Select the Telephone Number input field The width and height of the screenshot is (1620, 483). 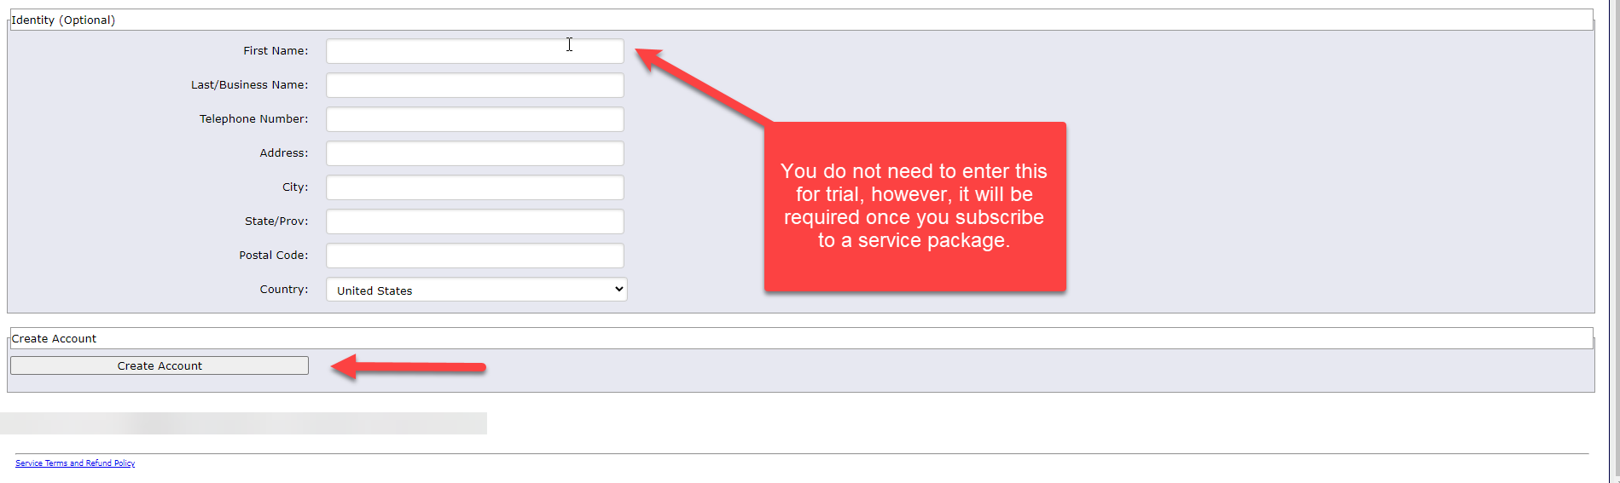pyautogui.click(x=474, y=119)
